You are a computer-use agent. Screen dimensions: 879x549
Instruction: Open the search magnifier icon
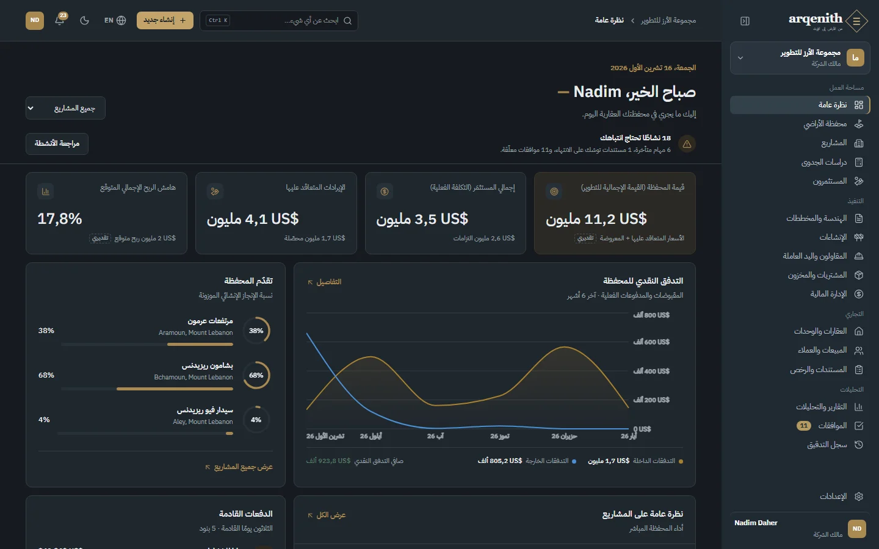click(x=348, y=21)
